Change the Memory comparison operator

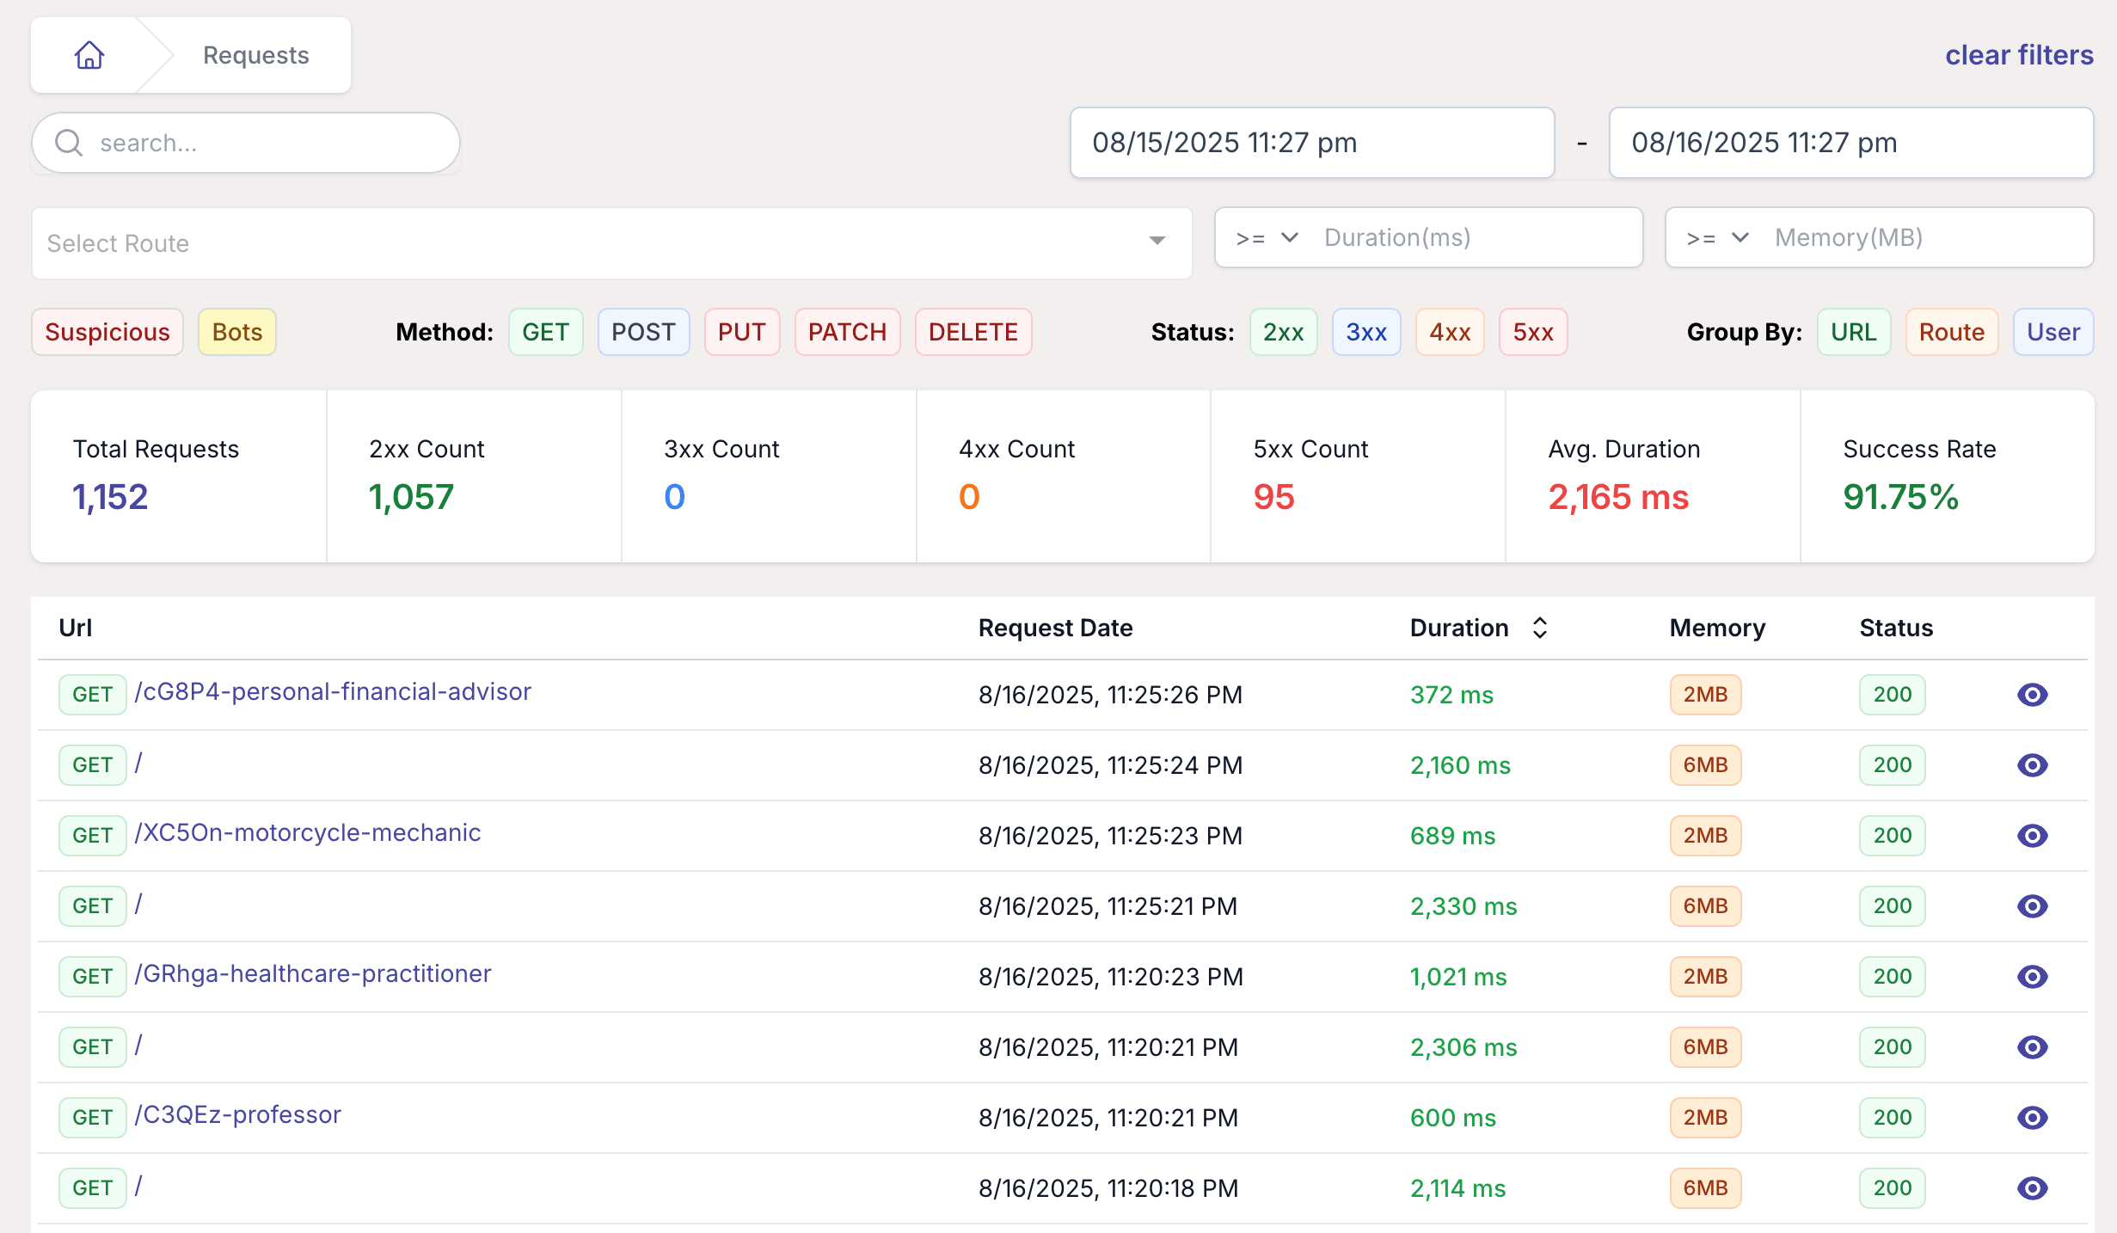1717,238
